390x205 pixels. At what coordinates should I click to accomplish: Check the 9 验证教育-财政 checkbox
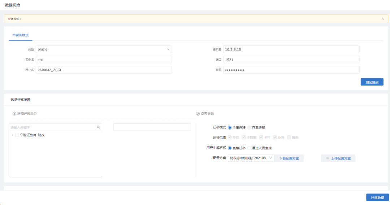(x=17, y=135)
